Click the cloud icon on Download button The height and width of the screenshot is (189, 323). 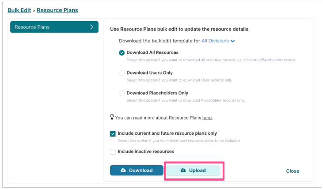point(123,170)
